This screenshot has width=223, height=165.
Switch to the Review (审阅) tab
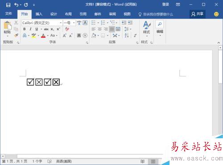pyautogui.click(x=112, y=14)
